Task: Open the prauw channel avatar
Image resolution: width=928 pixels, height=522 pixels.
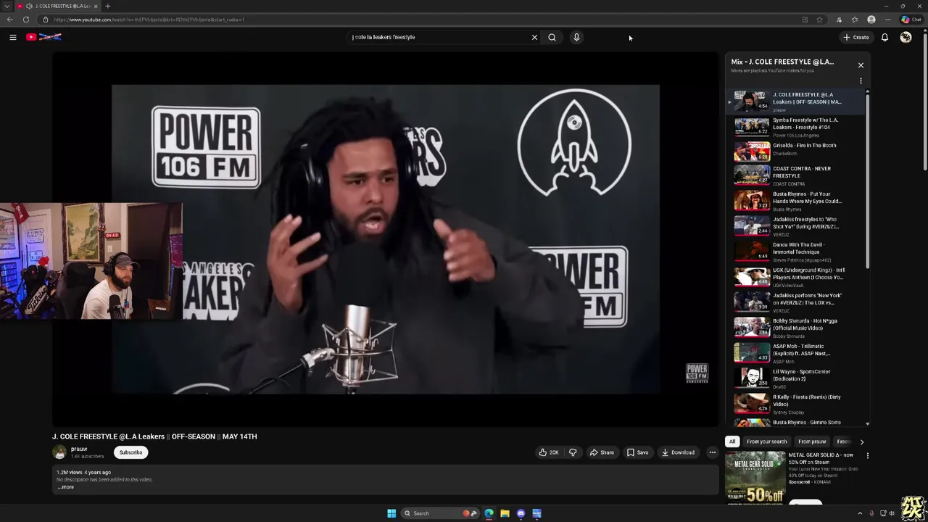Action: [x=59, y=452]
